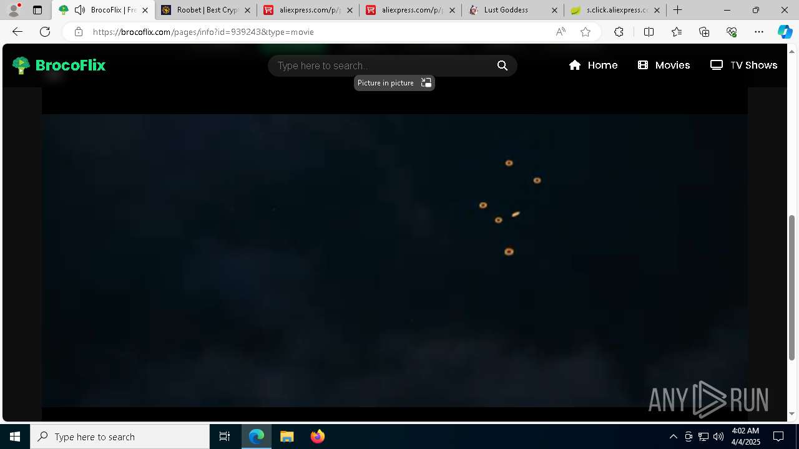Click the Edge taskbar icon
This screenshot has width=799, height=449.
coord(257,437)
